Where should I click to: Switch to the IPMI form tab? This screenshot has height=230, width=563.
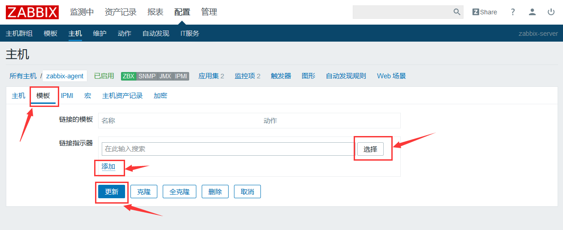67,96
